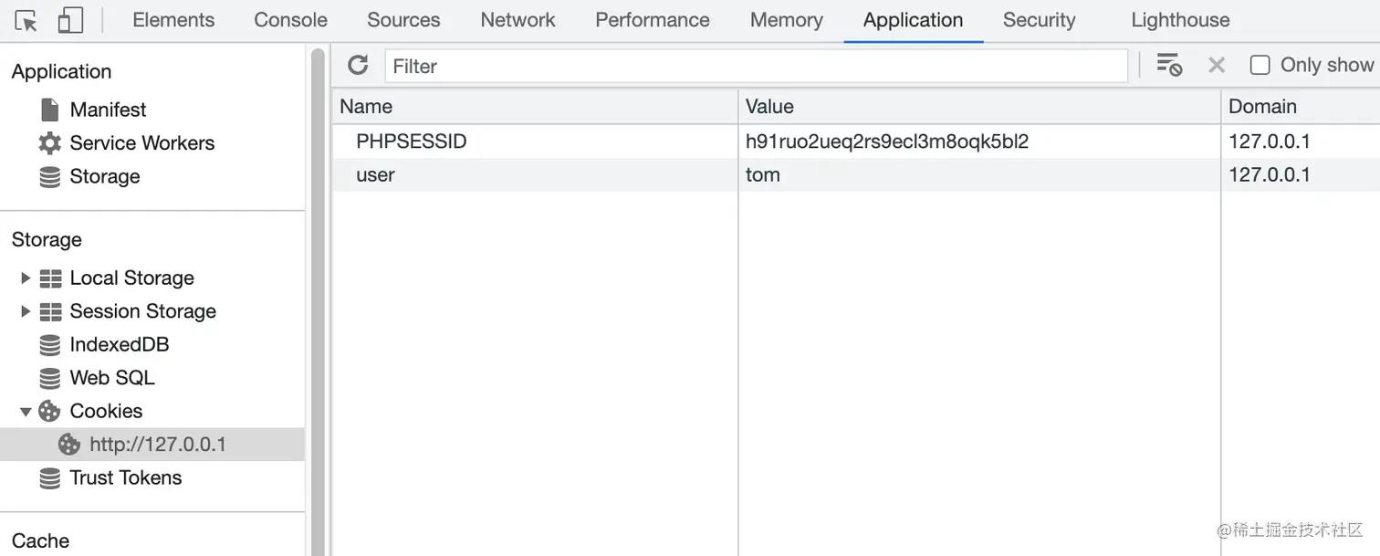Collapse the Cookies tree node

pos(26,412)
